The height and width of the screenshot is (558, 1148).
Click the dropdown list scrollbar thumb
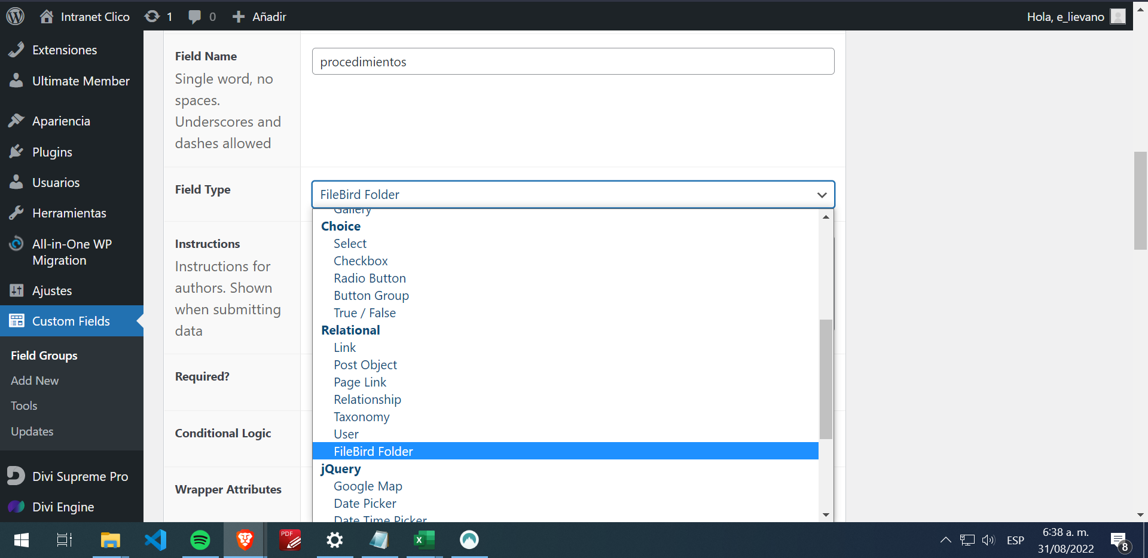click(826, 379)
